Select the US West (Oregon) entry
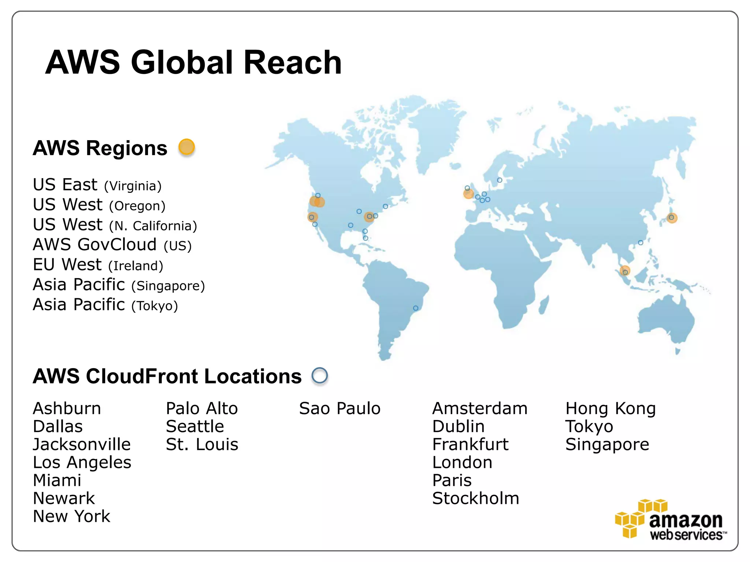 click(99, 205)
